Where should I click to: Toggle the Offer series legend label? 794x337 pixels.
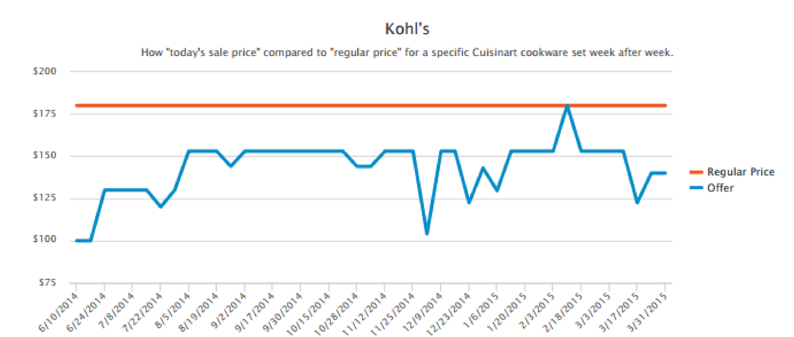click(x=720, y=188)
